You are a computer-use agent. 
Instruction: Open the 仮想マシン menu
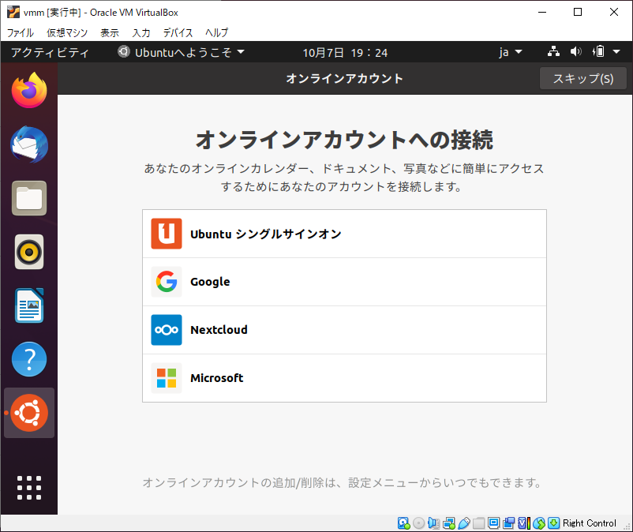click(67, 32)
